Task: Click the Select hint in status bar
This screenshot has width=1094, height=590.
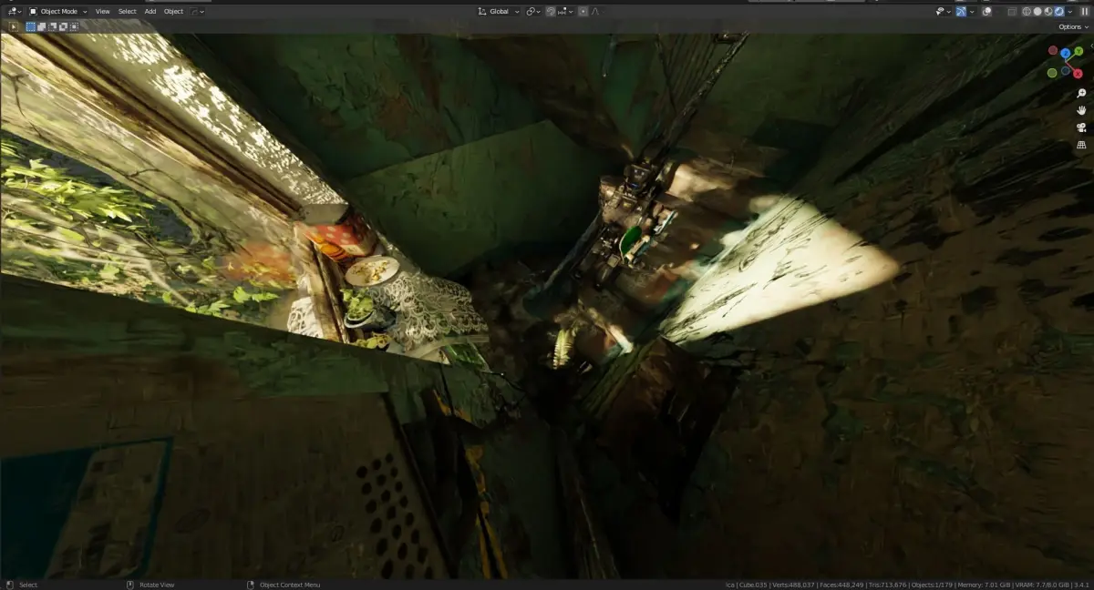Action: point(28,585)
